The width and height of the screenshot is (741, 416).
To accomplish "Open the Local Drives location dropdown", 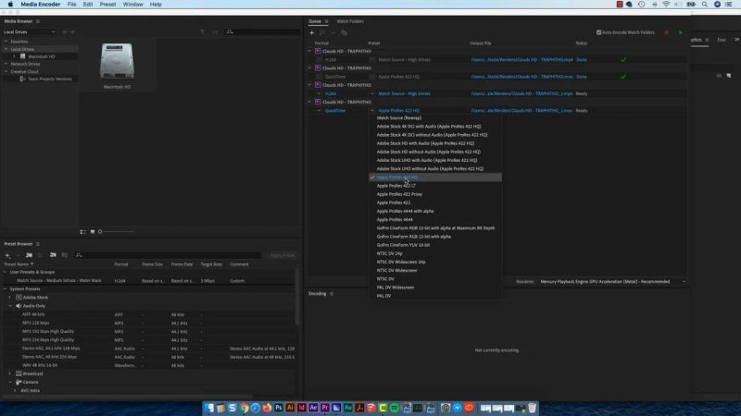I will [30, 32].
